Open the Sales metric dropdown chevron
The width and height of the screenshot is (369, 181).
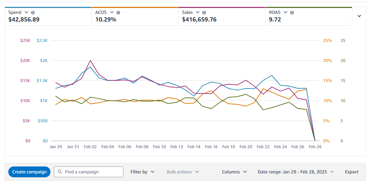coord(198,12)
